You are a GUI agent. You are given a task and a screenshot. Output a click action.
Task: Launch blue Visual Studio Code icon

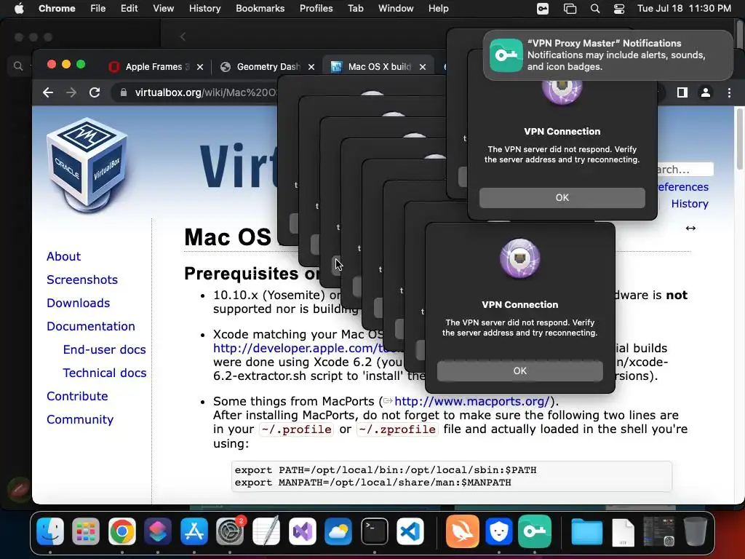pos(410,531)
